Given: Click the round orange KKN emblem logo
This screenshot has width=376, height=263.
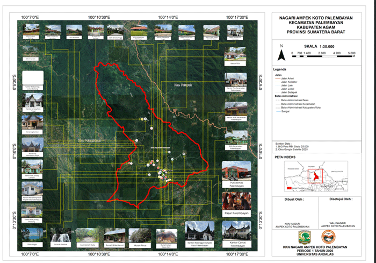Looking at the screenshot, I should point(328,237).
